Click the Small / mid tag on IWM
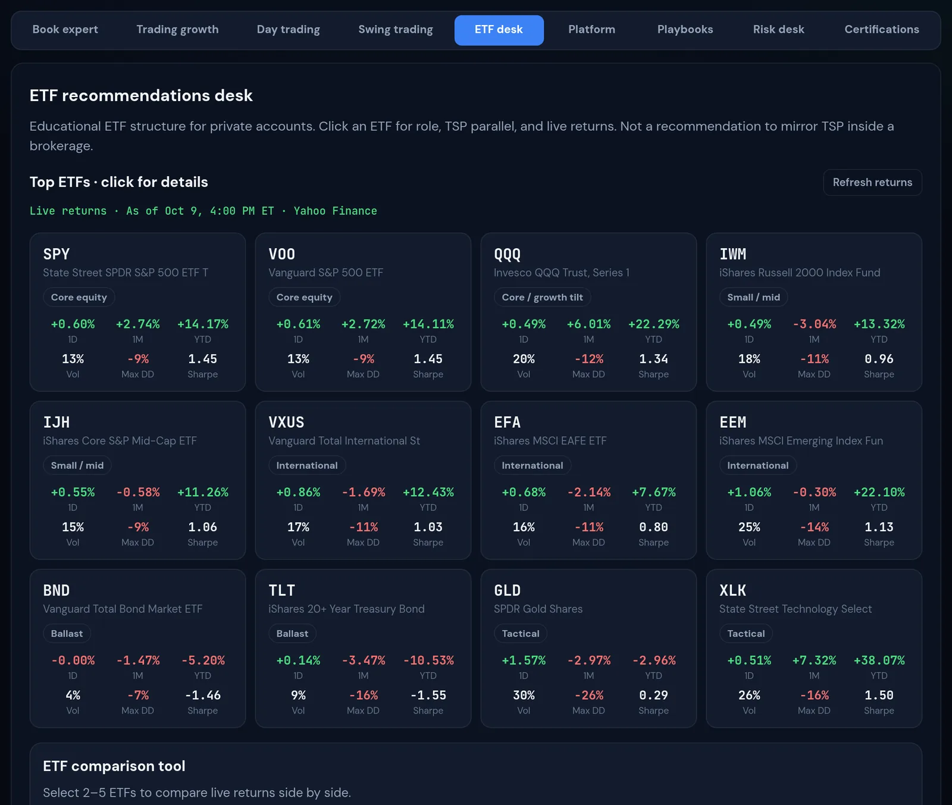This screenshot has width=952, height=805. coord(753,297)
